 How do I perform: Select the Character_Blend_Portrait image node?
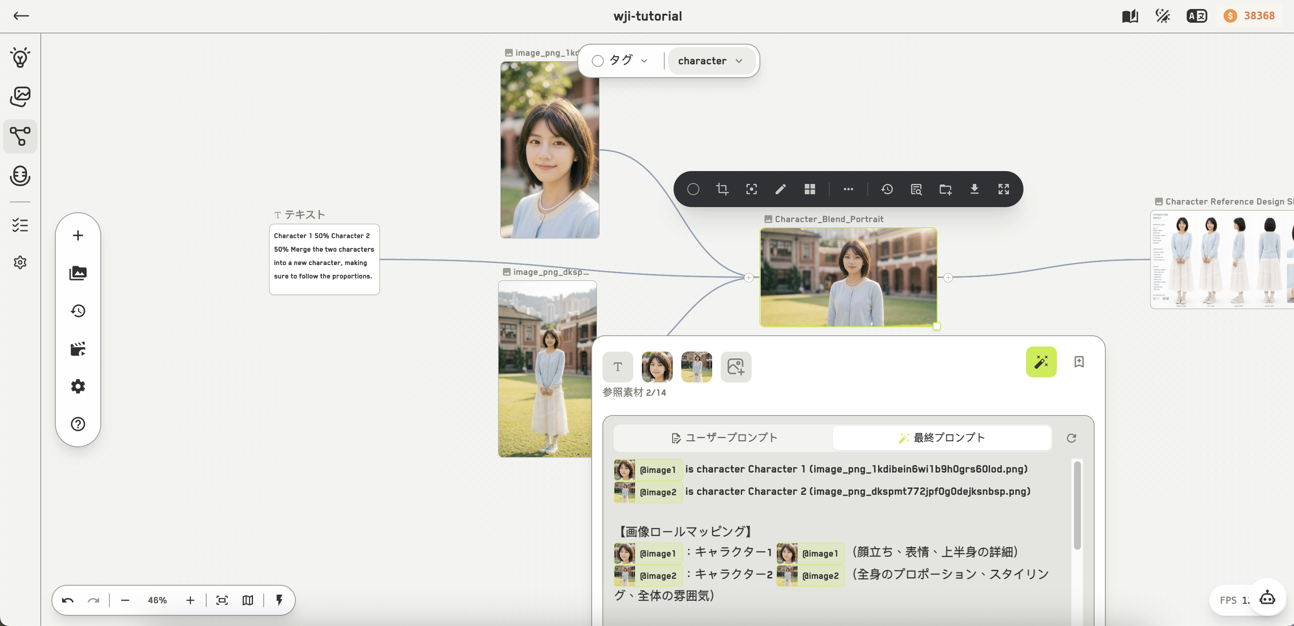pos(849,277)
